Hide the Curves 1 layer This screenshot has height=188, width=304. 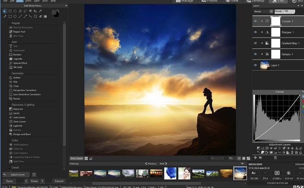coord(255,21)
